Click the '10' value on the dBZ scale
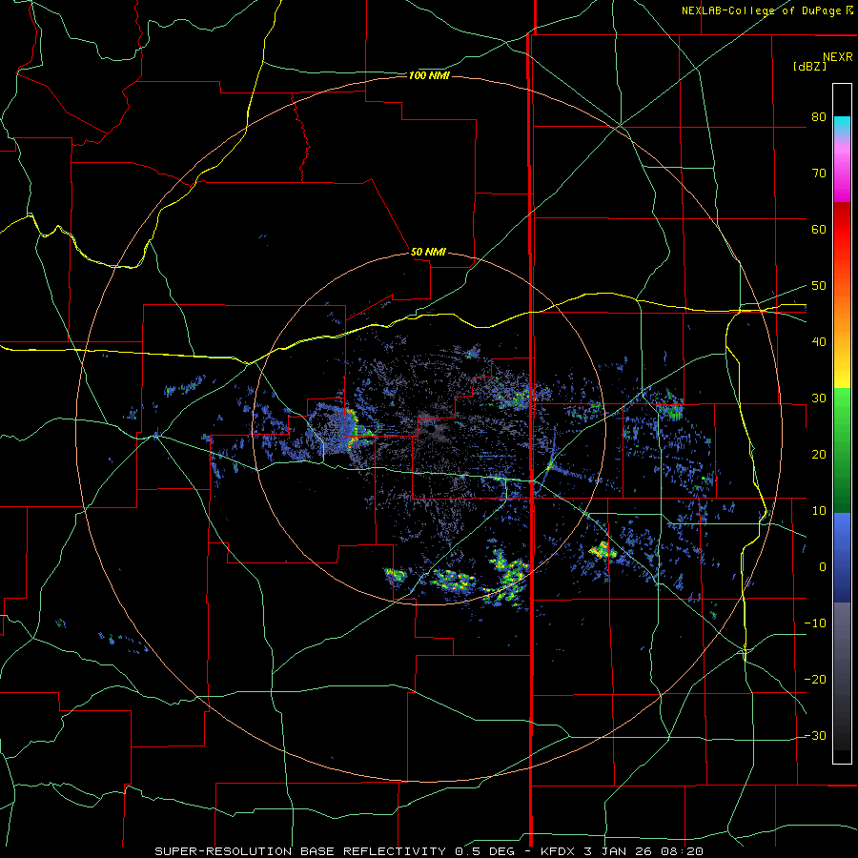 pyautogui.click(x=819, y=511)
